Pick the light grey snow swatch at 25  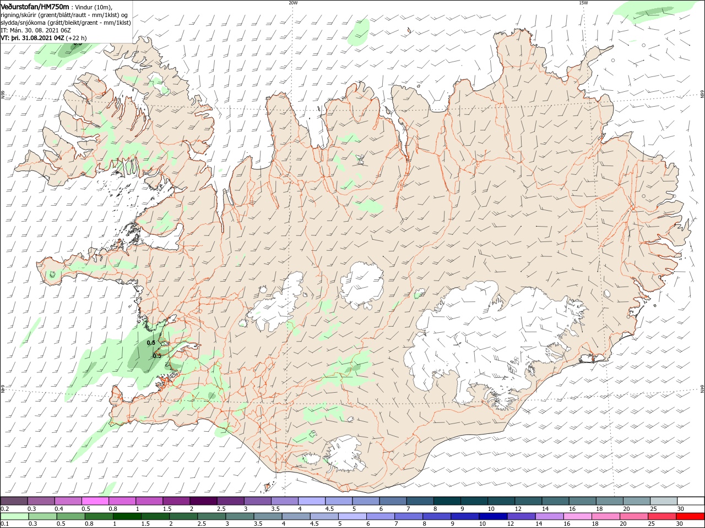point(663,501)
